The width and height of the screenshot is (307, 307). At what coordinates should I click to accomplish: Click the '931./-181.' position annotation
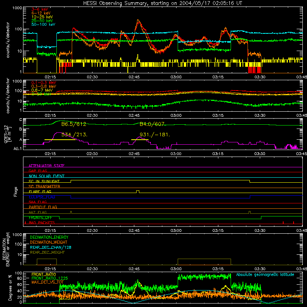(x=155, y=135)
